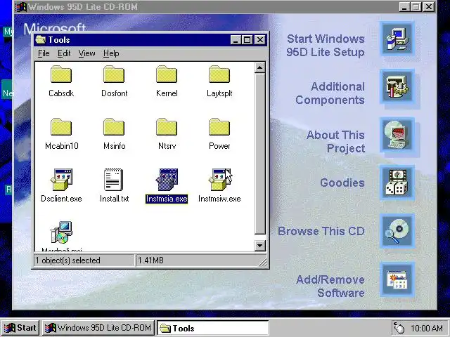Minimize the Windows 95D Lite CD-ROM window
This screenshot has height=337, width=450.
pos(404,6)
